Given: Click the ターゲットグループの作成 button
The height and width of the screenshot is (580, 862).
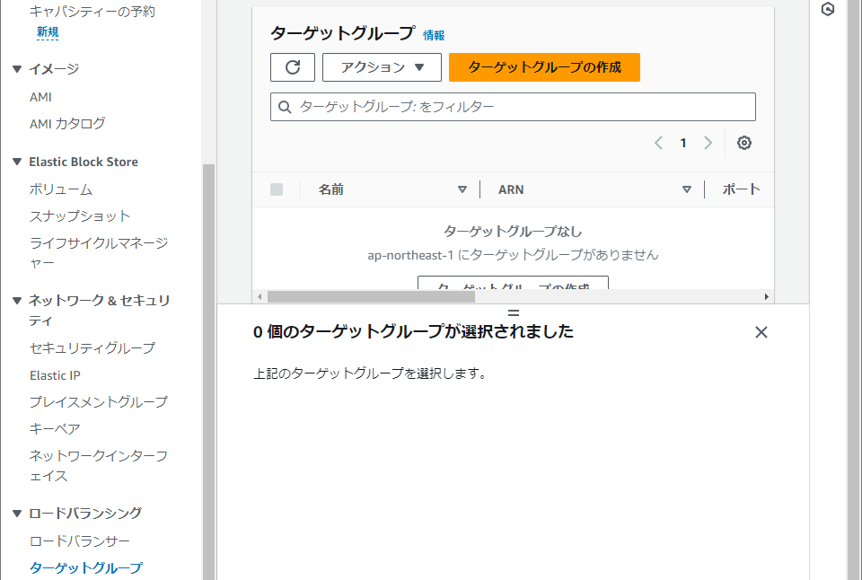Looking at the screenshot, I should [544, 66].
